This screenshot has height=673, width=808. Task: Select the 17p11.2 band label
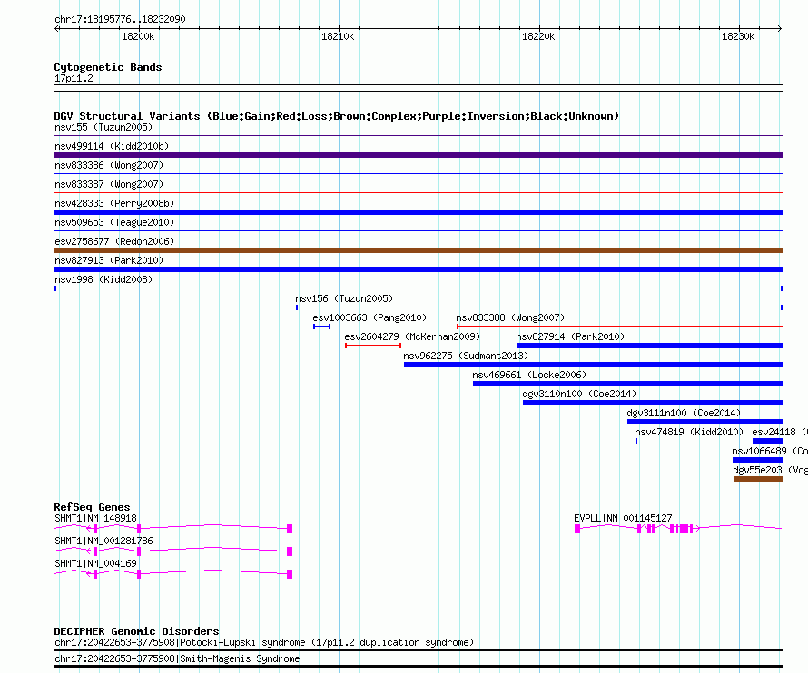(x=74, y=78)
